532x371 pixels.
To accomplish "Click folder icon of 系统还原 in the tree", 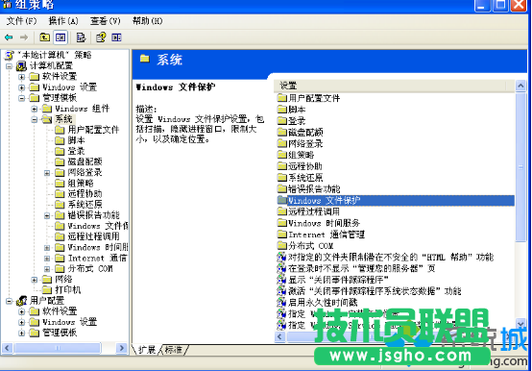I will point(60,205).
